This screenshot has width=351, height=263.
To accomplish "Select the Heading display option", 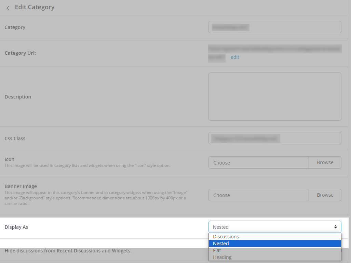I will coord(222,257).
